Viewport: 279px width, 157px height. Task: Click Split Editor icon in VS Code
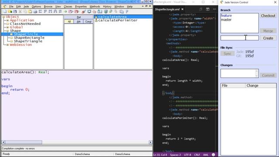coord(208,9)
